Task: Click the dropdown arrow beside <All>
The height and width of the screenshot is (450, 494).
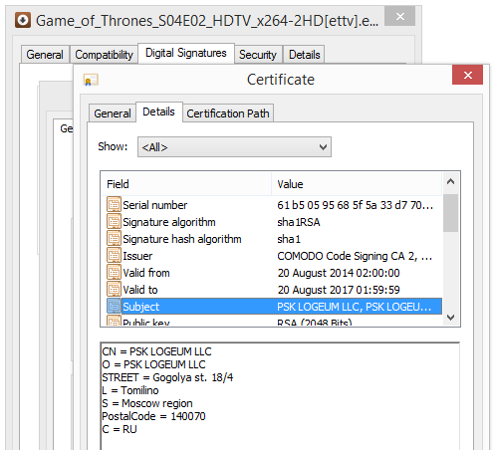Action: point(323,147)
